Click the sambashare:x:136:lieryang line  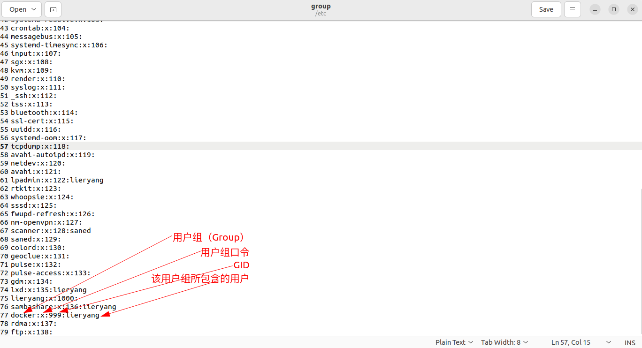point(63,307)
